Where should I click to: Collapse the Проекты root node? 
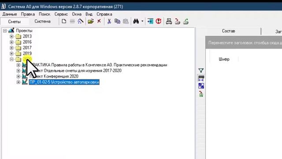click(x=5, y=30)
